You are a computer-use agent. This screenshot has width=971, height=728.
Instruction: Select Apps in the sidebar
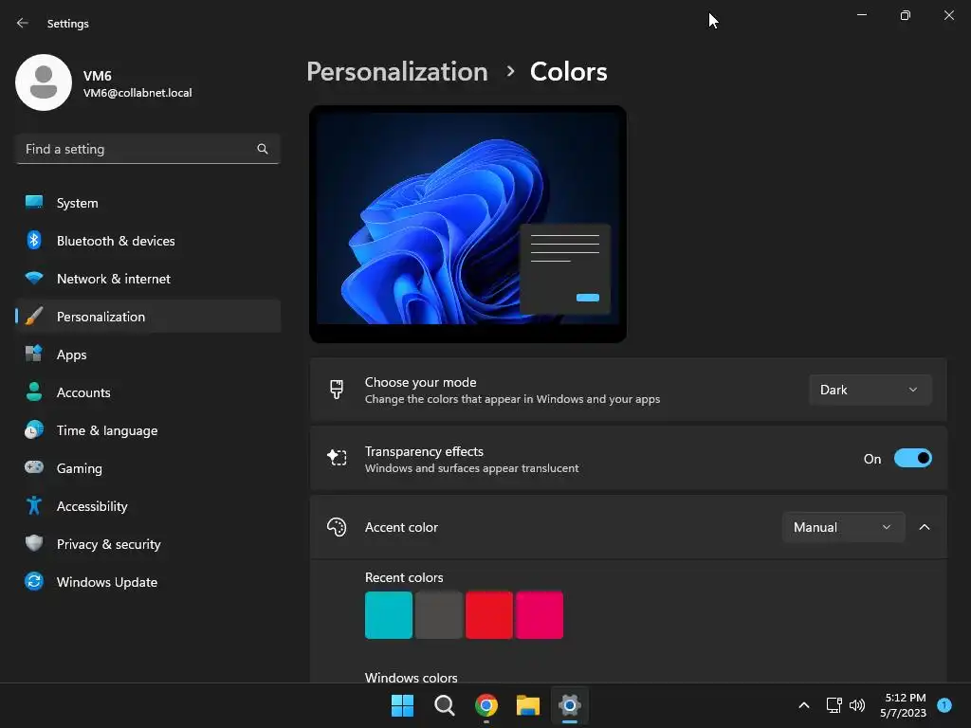click(x=148, y=355)
